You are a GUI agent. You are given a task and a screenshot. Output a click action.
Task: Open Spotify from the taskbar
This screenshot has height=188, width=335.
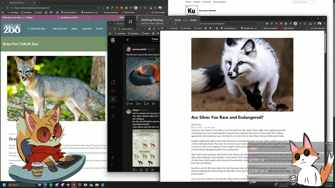(x=51, y=185)
